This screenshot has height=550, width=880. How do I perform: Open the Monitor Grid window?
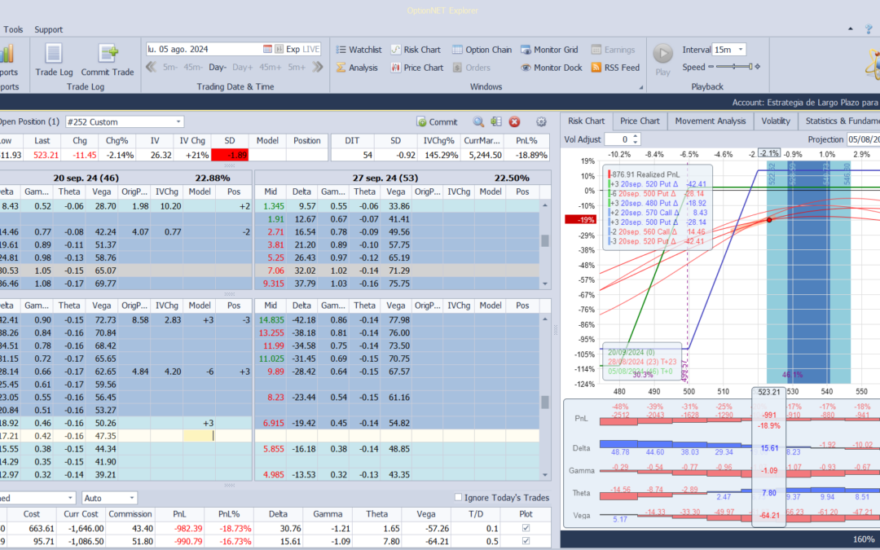point(549,50)
